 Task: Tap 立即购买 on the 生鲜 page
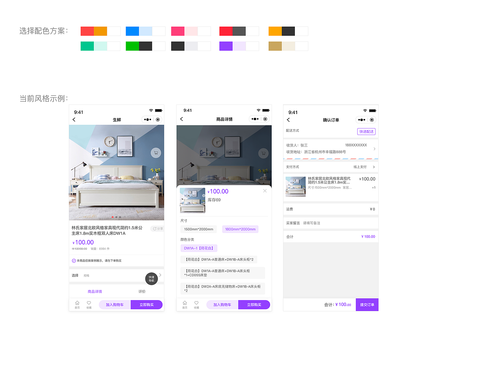pos(146,305)
